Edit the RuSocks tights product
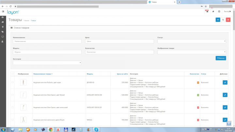This screenshot has height=132, width=235. (x=225, y=82)
